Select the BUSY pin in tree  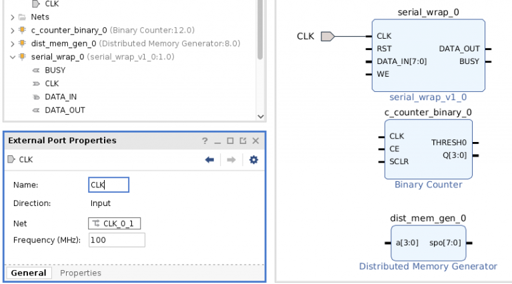[55, 70]
